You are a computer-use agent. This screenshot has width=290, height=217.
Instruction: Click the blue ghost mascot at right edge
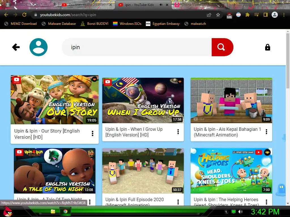(x=281, y=190)
